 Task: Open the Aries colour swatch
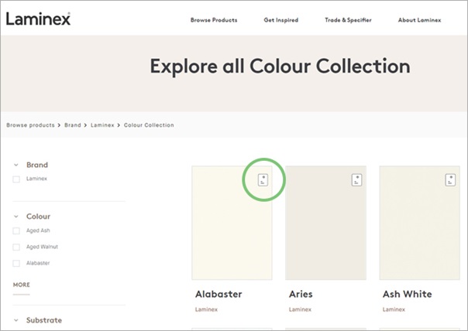pos(325,223)
